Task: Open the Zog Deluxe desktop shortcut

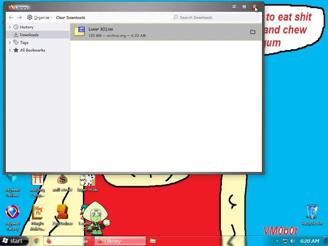Action: (62, 215)
